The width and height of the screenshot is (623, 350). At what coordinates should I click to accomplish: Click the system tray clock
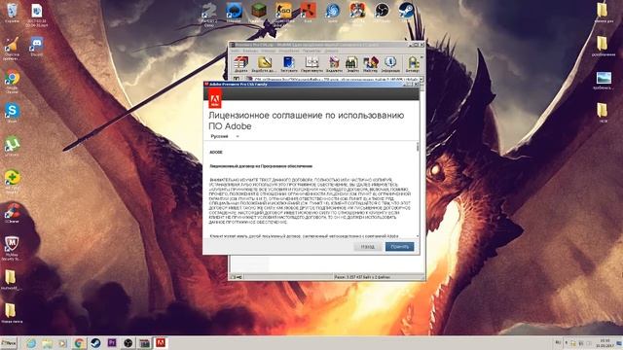point(605,343)
